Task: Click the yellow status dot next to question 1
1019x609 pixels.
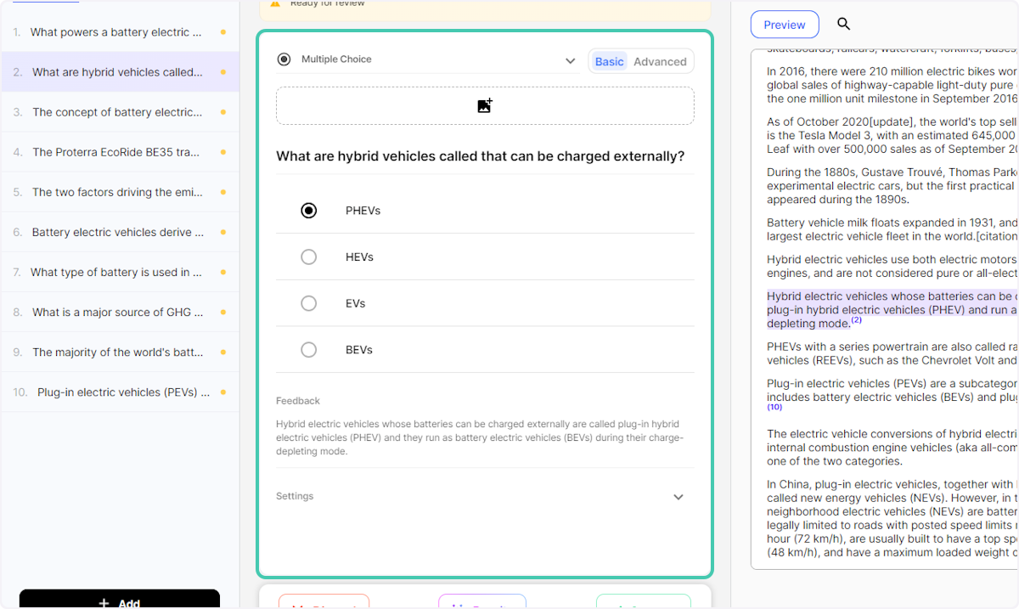Action: coord(223,31)
